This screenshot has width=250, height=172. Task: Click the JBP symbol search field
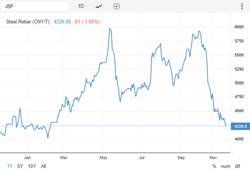35,6
